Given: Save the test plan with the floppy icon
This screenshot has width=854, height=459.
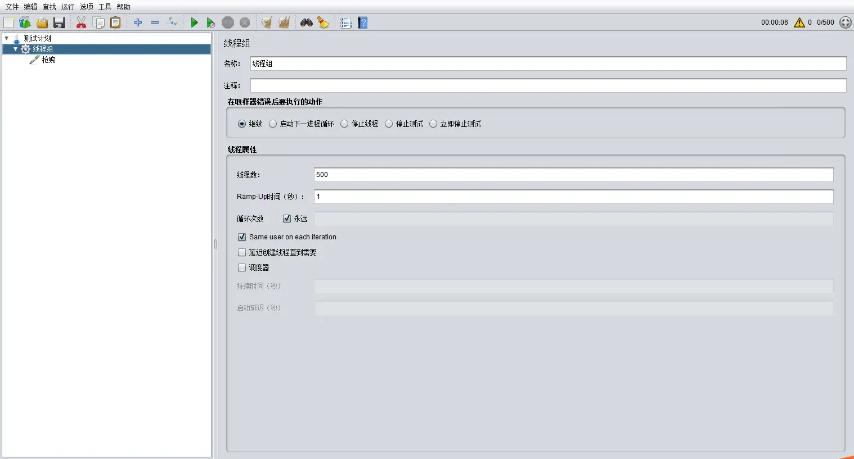Looking at the screenshot, I should coord(59,22).
